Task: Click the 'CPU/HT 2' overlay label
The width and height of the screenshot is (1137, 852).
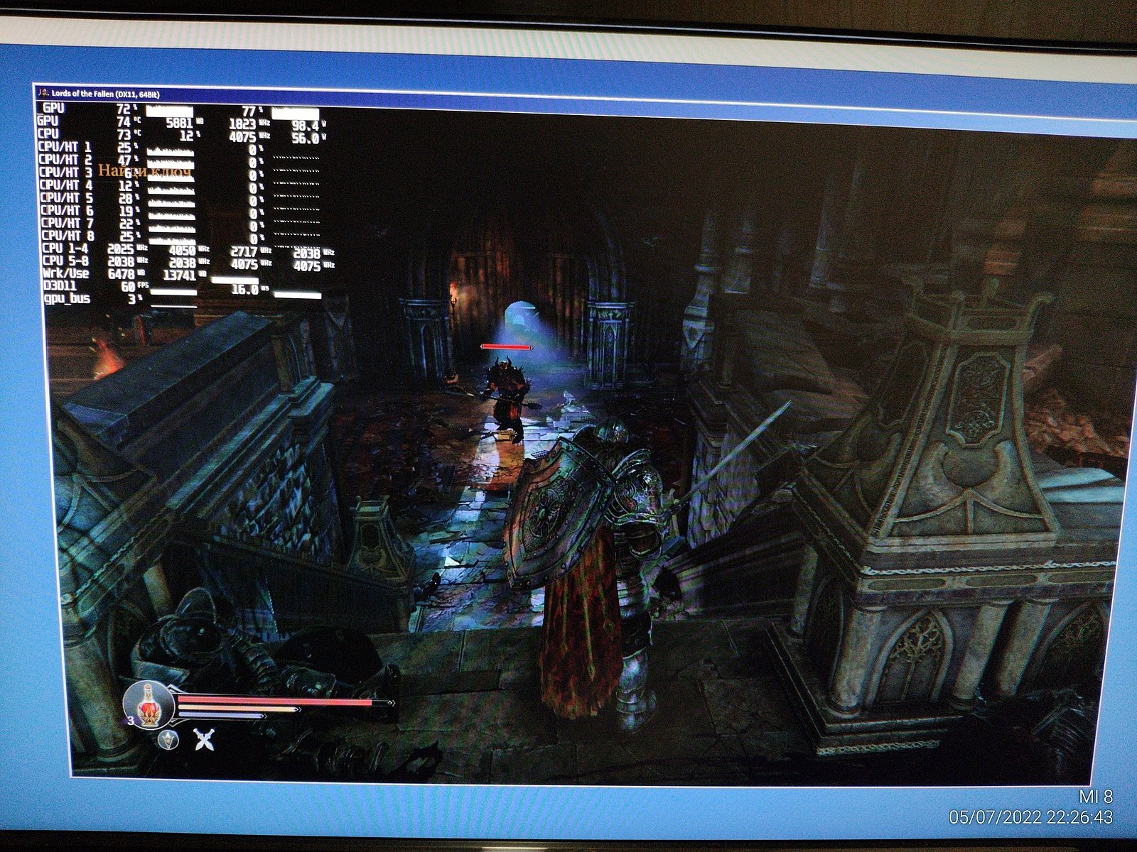Action: pos(65,160)
